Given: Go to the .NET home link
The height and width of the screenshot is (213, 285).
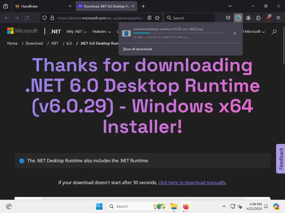Looking at the screenshot, I should pyautogui.click(x=56, y=32).
